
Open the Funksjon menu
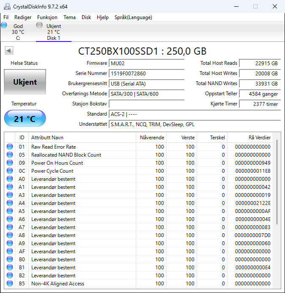tap(47, 17)
